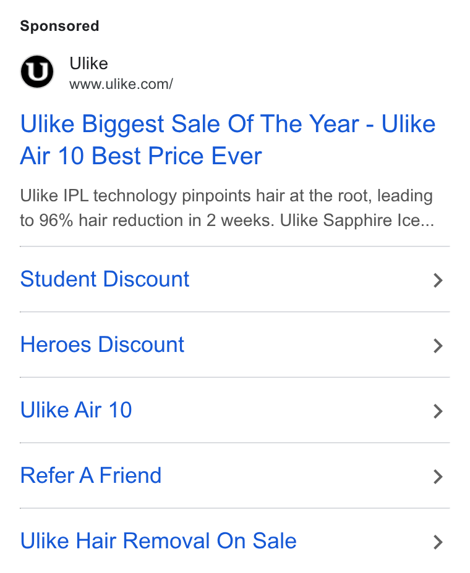470x573 pixels.
Task: Open Ulike Hair Removal On Sale link
Action: [x=158, y=541]
